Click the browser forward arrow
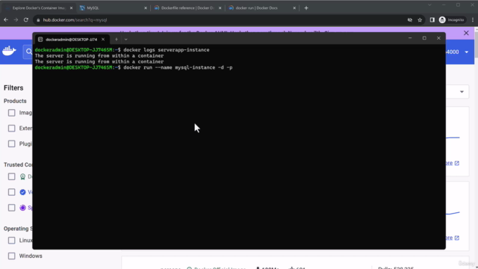The height and width of the screenshot is (269, 478). (x=16, y=20)
